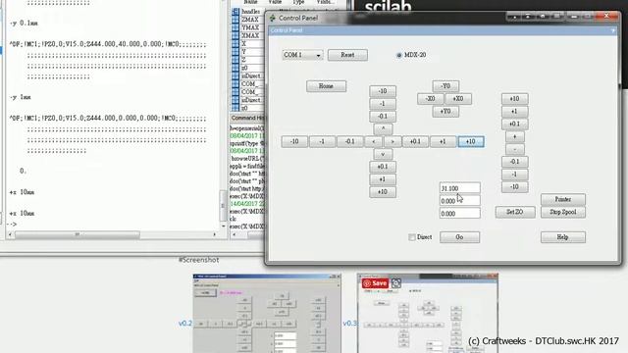
Task: Click -0.1 in the horizontal X jog row
Action: (x=349, y=141)
